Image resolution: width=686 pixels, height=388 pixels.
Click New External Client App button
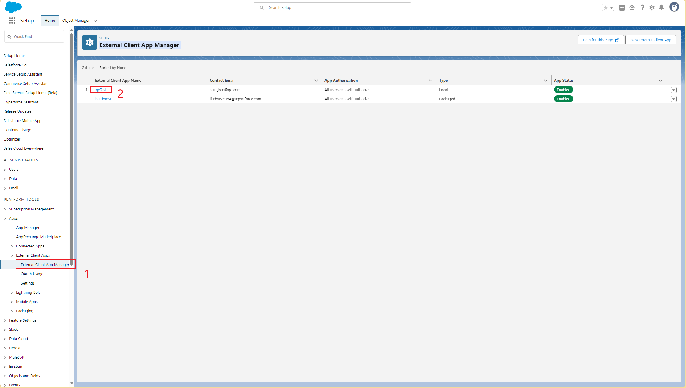(651, 40)
